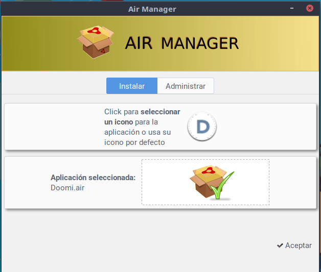Click the AIR MANAGER banner title
321x272 pixels.
tap(182, 43)
